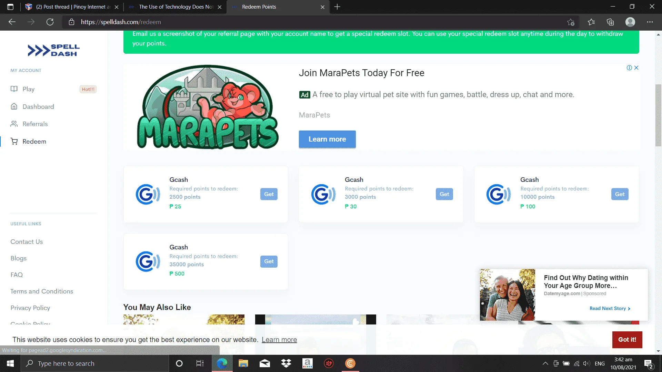The image size is (662, 372).
Task: Open the tab actions menu icon
Action: coord(10,7)
